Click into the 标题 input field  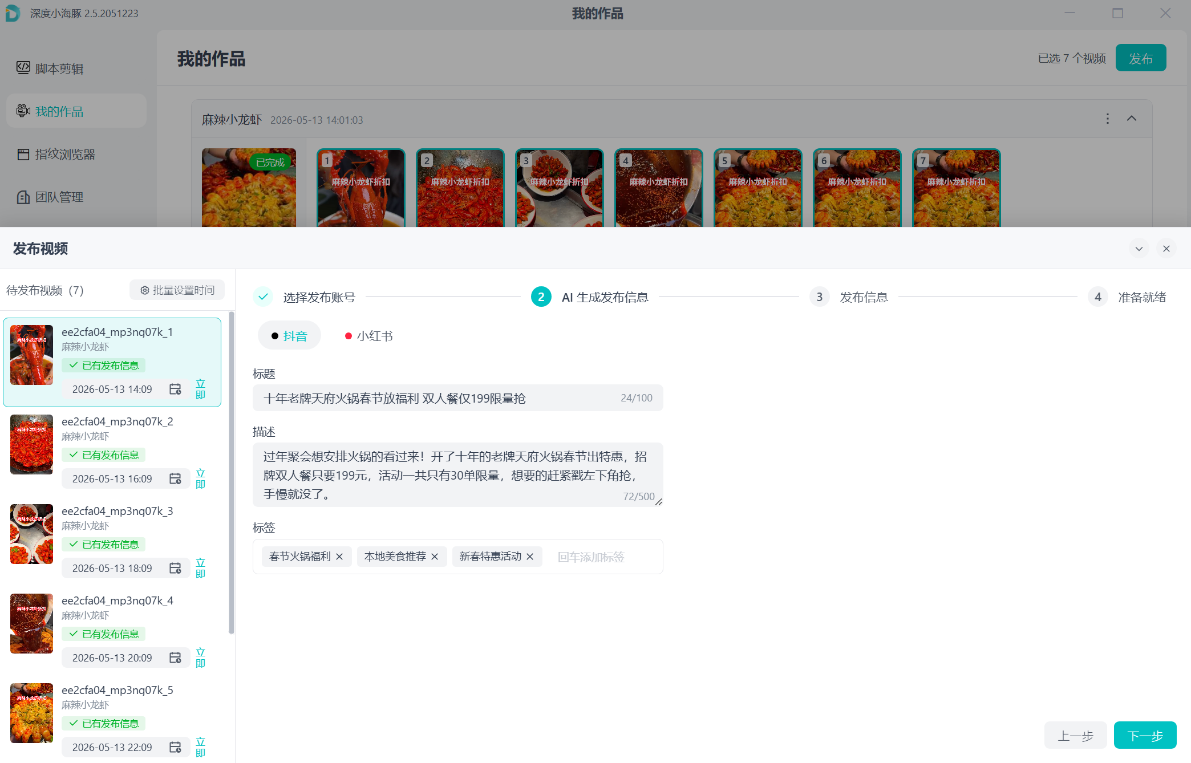pos(457,398)
